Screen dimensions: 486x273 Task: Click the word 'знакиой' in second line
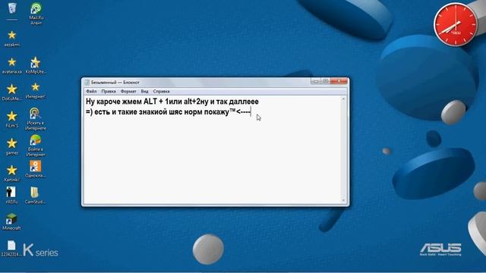[x=153, y=112]
